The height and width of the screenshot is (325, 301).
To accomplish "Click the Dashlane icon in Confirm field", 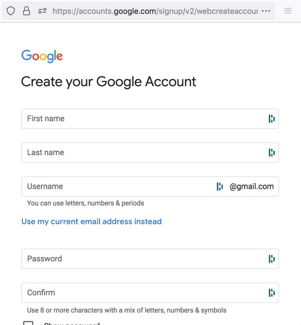I will point(272,293).
